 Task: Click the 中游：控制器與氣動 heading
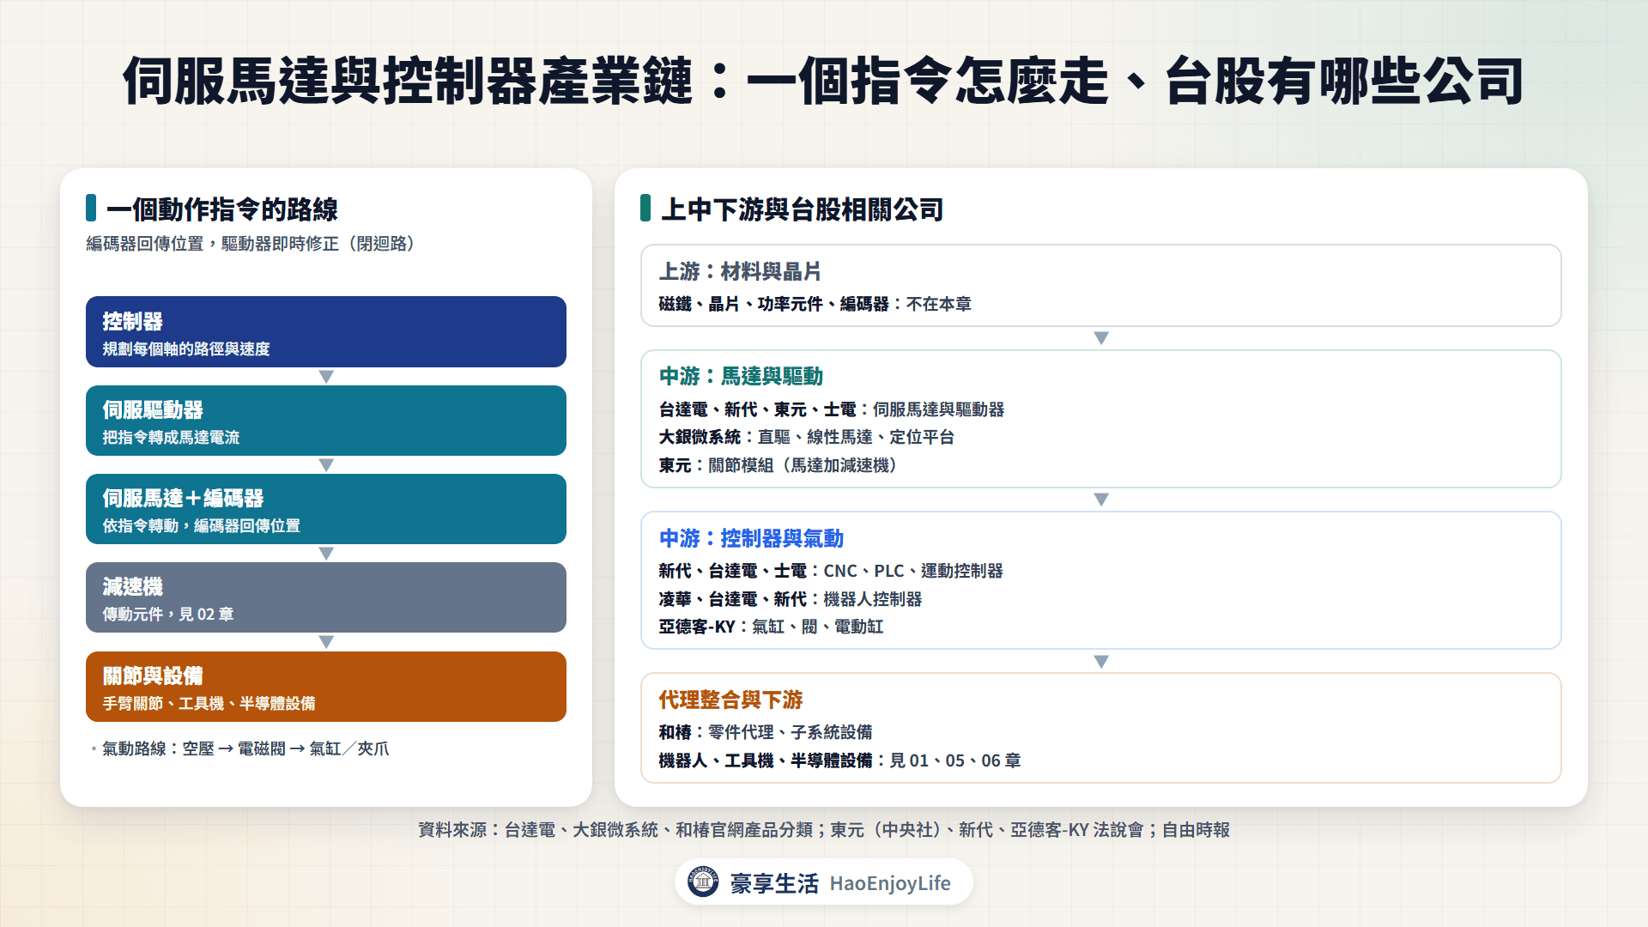click(751, 538)
